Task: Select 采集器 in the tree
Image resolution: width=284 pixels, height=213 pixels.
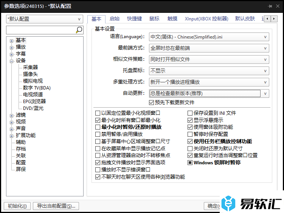Action: click(30, 67)
